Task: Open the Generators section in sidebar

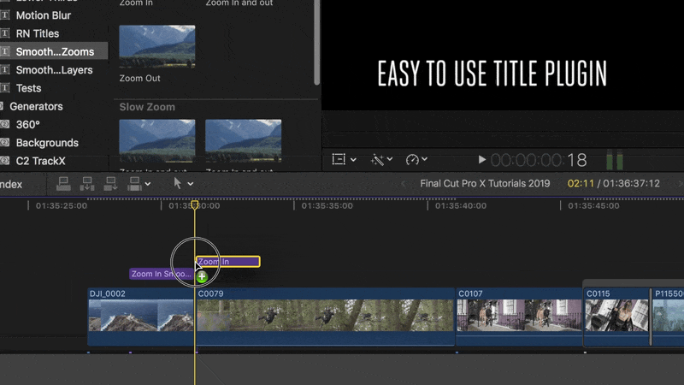Action: click(36, 107)
